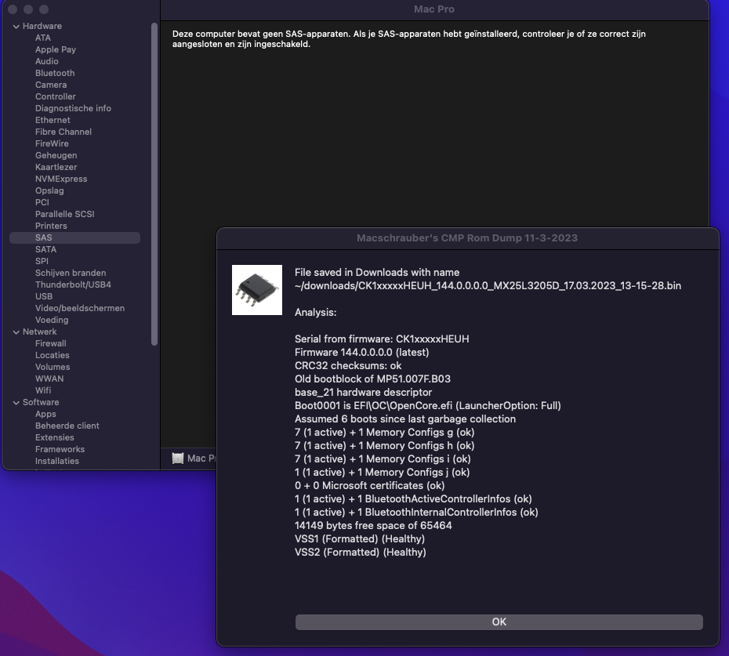Open Extensies under Software

[x=54, y=437]
